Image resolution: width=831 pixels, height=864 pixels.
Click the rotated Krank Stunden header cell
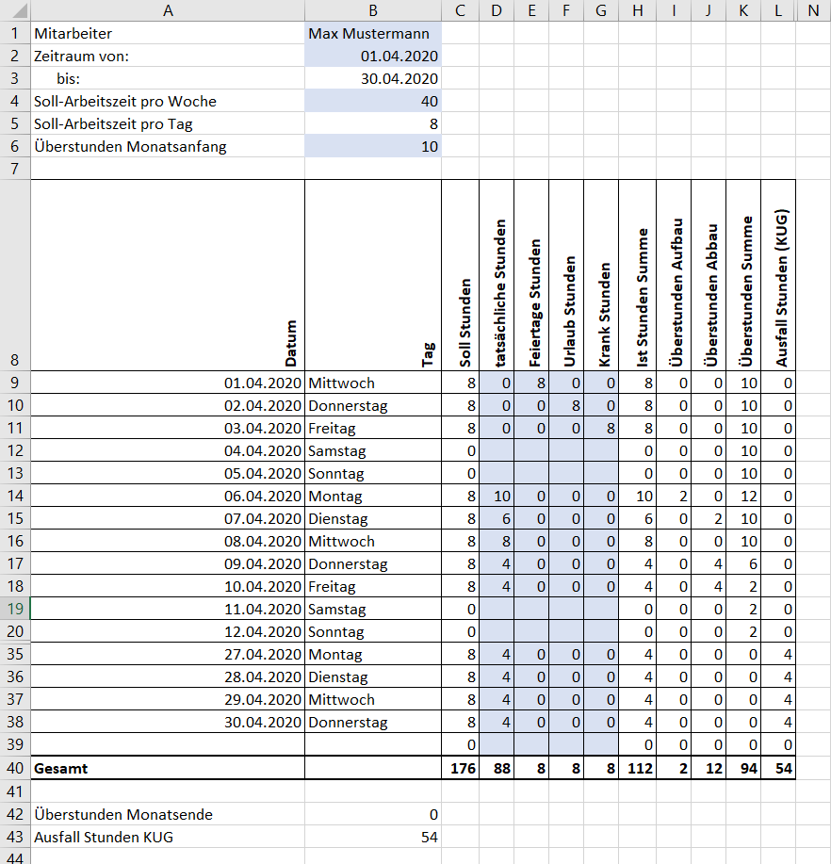click(x=602, y=275)
